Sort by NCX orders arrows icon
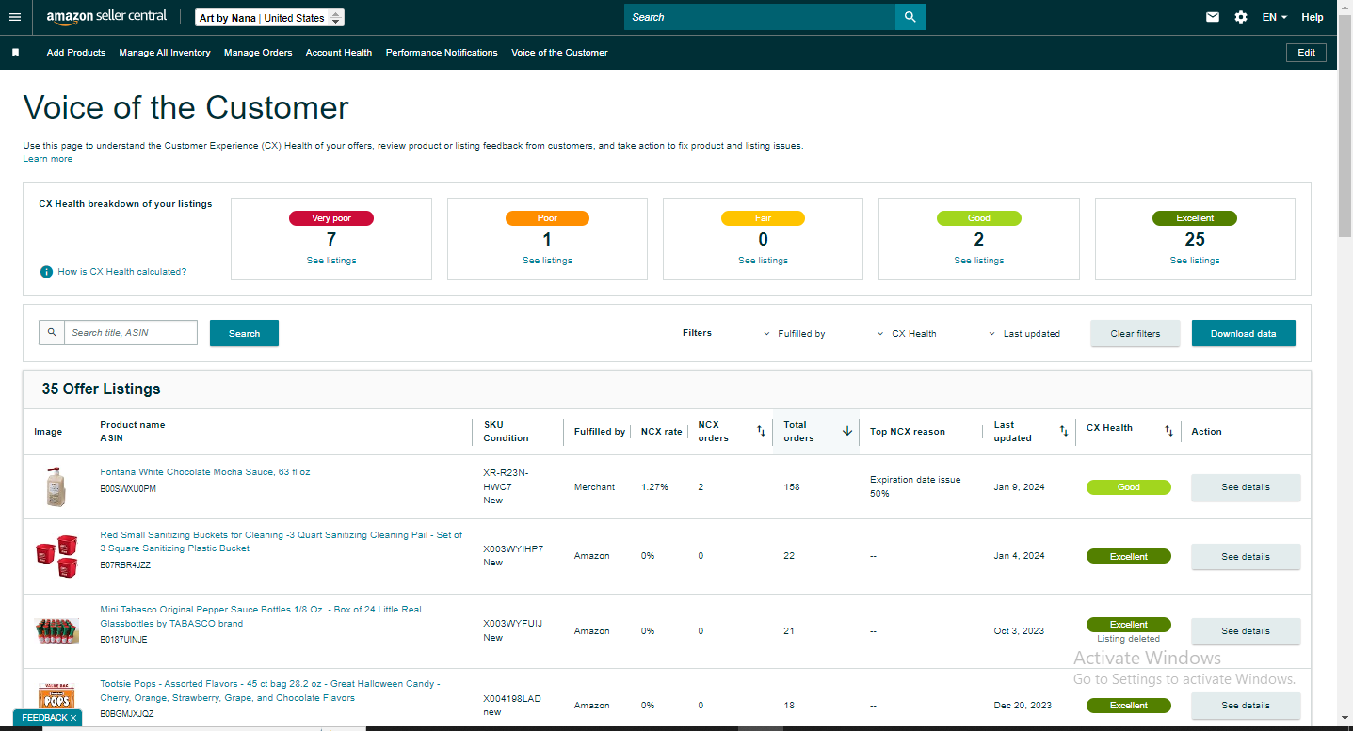Image resolution: width=1353 pixels, height=731 pixels. point(761,431)
